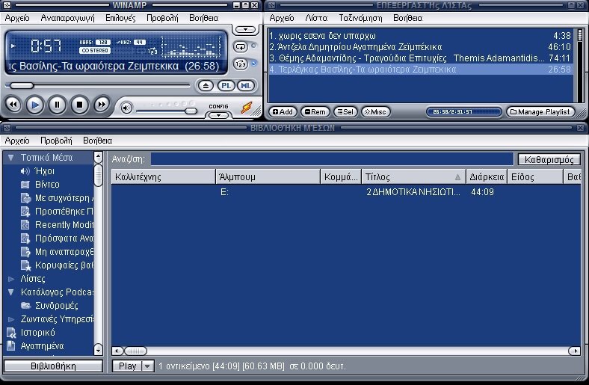The width and height of the screenshot is (589, 385).
Task: Sort by the Διάρκεια column header
Action: pyautogui.click(x=487, y=176)
